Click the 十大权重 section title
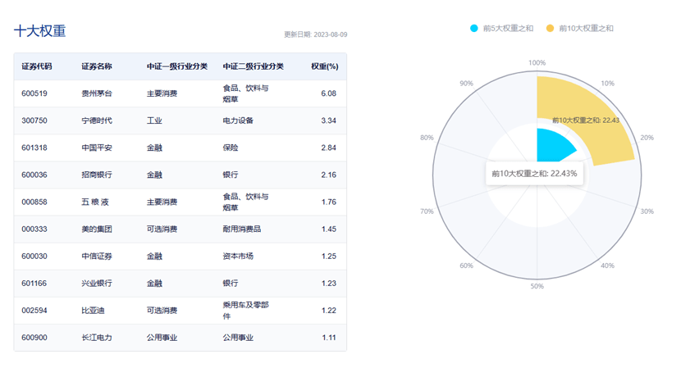This screenshot has width=681, height=377. click(39, 31)
